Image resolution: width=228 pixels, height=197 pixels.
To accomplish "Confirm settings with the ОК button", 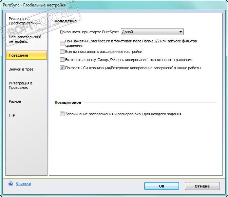I will [x=161, y=186].
